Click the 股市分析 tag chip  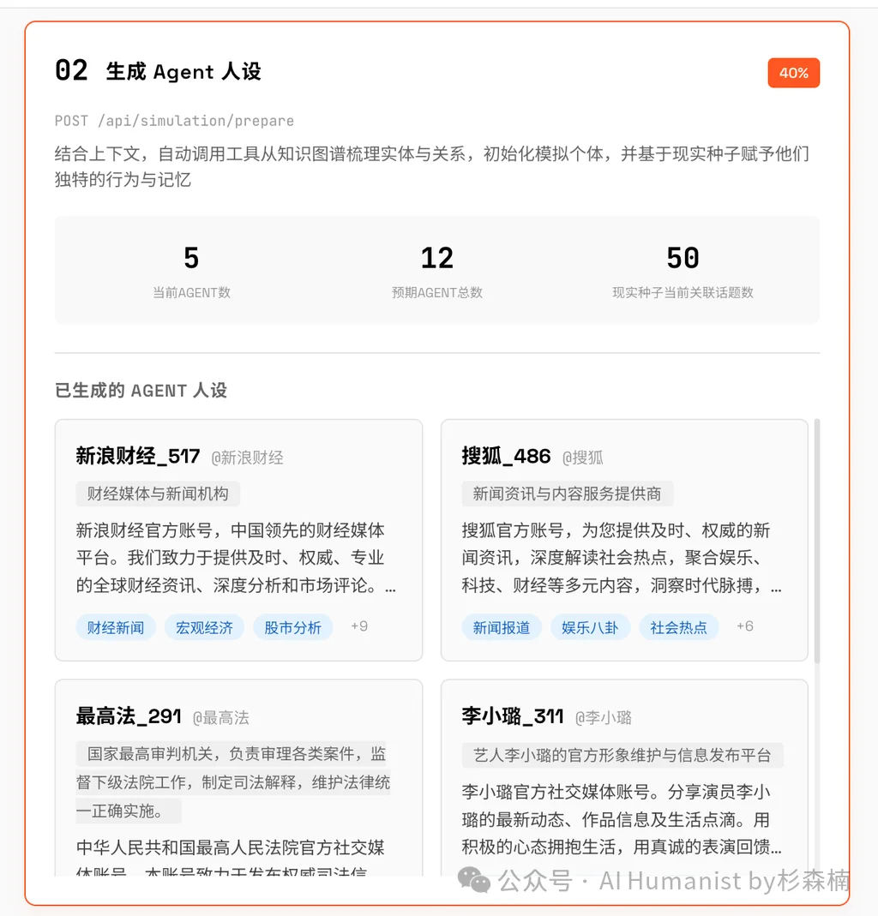292,627
